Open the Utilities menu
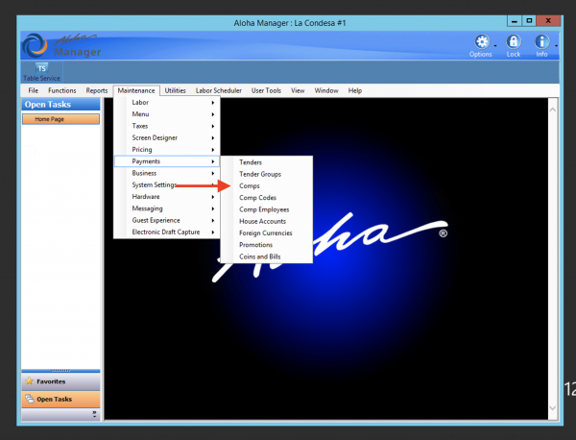This screenshot has width=576, height=440. pyautogui.click(x=175, y=90)
